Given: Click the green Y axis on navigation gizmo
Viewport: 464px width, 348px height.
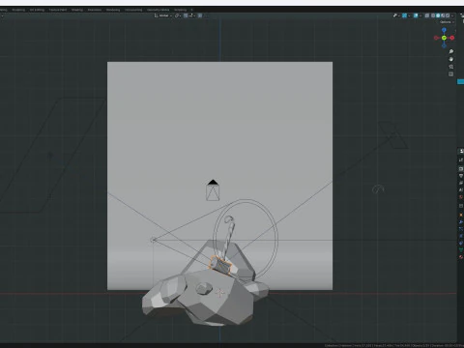Looking at the screenshot, I should 444,38.
